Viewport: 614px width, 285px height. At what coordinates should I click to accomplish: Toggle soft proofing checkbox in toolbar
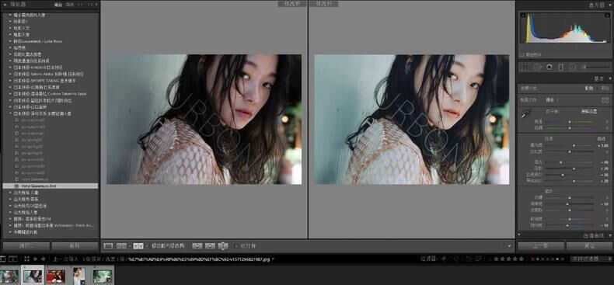click(x=236, y=246)
